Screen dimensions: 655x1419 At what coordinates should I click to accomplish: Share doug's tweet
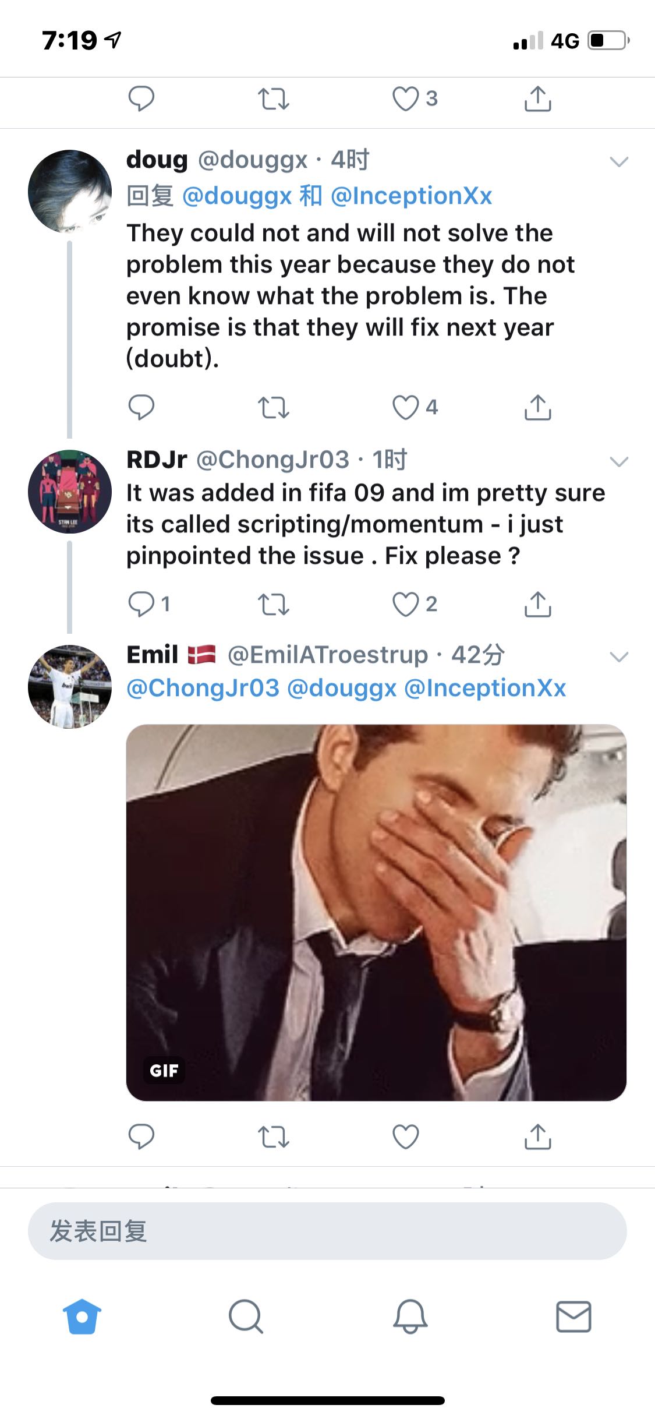click(537, 407)
